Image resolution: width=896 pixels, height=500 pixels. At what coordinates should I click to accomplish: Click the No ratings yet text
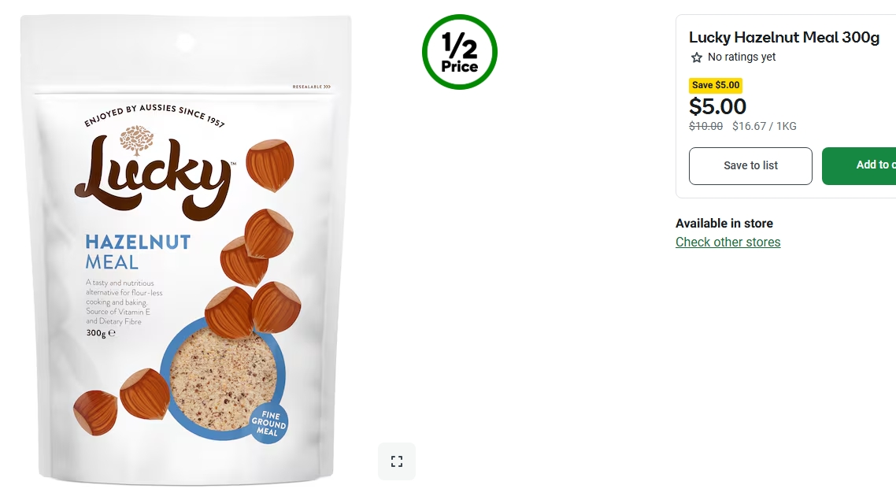click(741, 57)
